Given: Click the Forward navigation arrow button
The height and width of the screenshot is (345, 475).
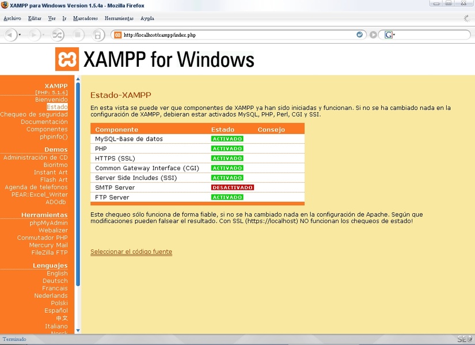Looking at the screenshot, I should pyautogui.click(x=35, y=35).
